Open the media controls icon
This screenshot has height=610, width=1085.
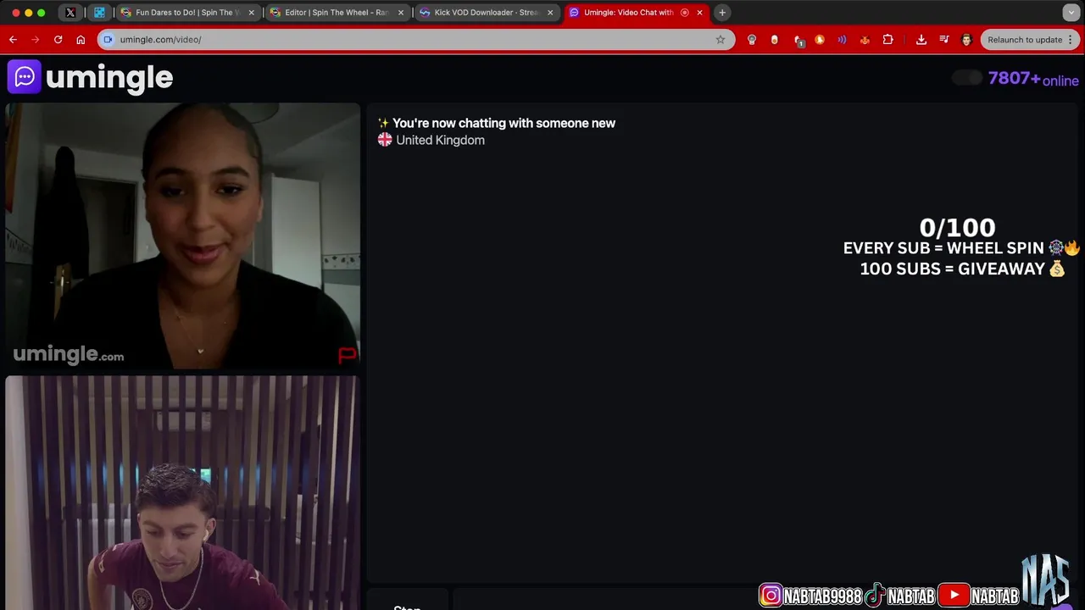tap(944, 40)
